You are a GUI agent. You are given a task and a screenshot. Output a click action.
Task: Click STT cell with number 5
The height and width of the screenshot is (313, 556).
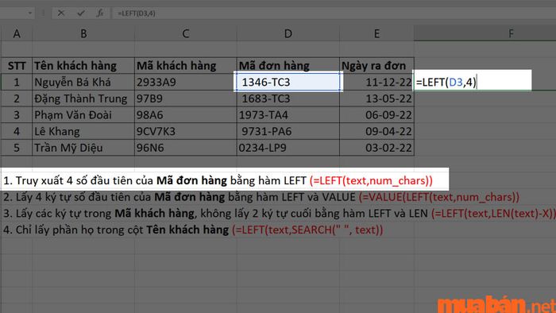(17, 148)
